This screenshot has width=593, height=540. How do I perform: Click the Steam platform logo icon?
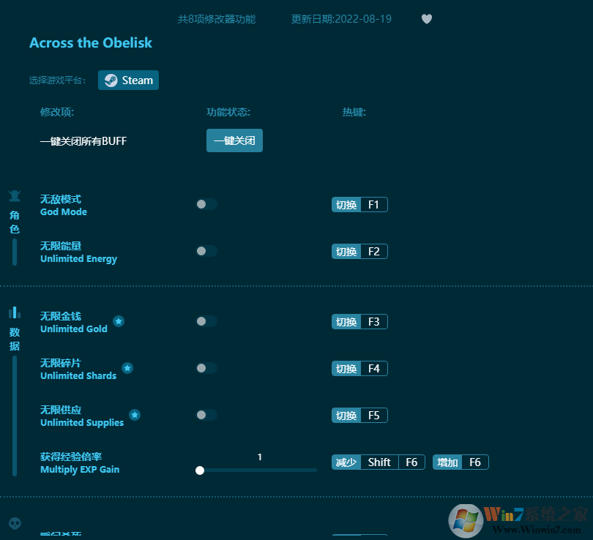point(111,80)
